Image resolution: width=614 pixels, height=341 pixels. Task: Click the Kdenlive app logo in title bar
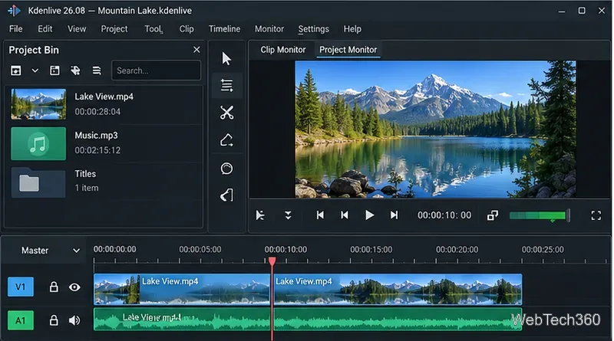(x=14, y=11)
